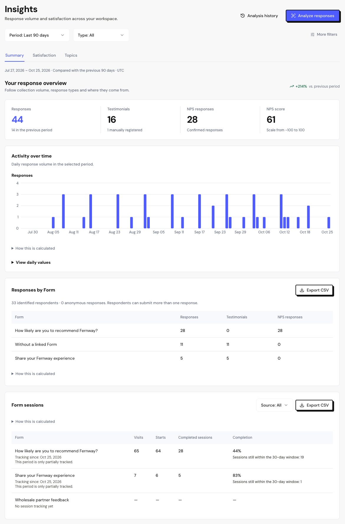Click the Responses count 44
Image resolution: width=345 pixels, height=524 pixels.
17,119
